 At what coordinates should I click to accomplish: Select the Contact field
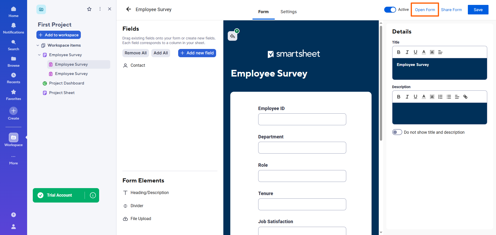click(x=134, y=65)
